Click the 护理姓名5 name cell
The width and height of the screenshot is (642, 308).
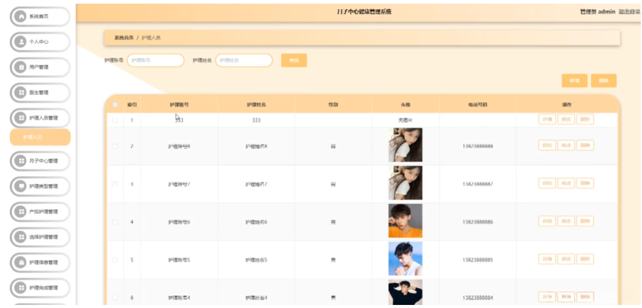256,260
